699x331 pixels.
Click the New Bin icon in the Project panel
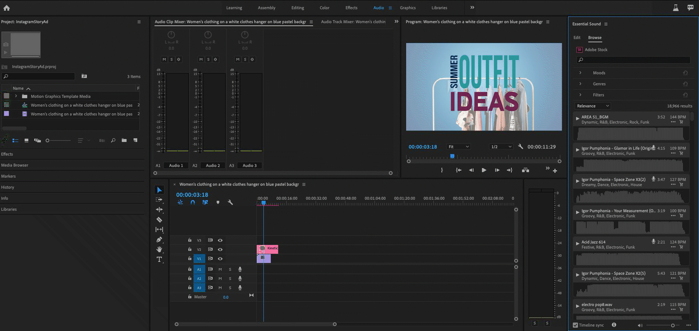[x=124, y=140]
